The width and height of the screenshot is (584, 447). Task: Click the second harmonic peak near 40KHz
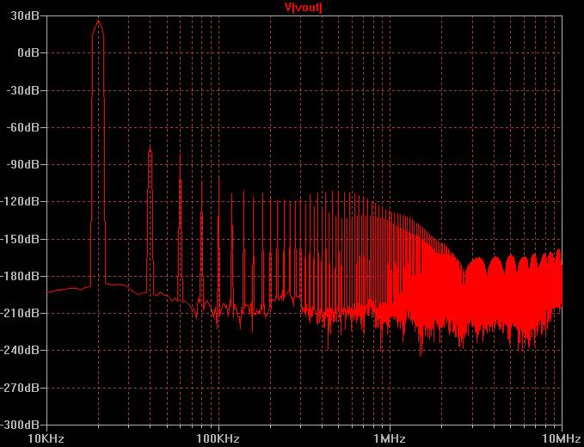click(151, 150)
